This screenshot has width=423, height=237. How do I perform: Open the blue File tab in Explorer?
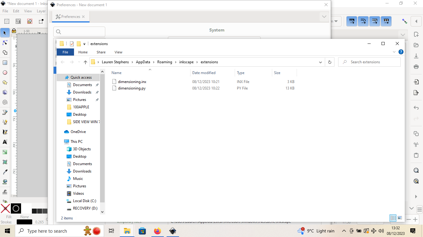click(x=65, y=52)
